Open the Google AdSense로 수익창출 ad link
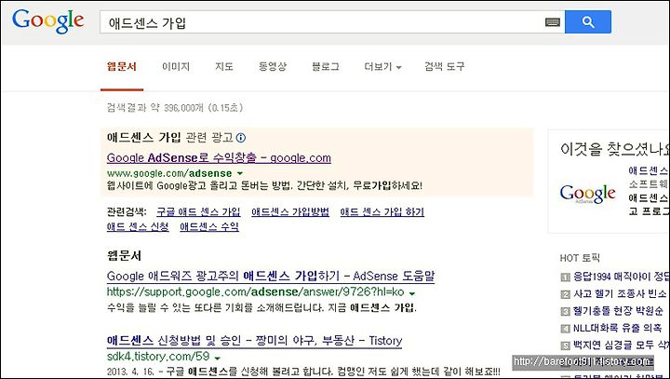 click(219, 158)
